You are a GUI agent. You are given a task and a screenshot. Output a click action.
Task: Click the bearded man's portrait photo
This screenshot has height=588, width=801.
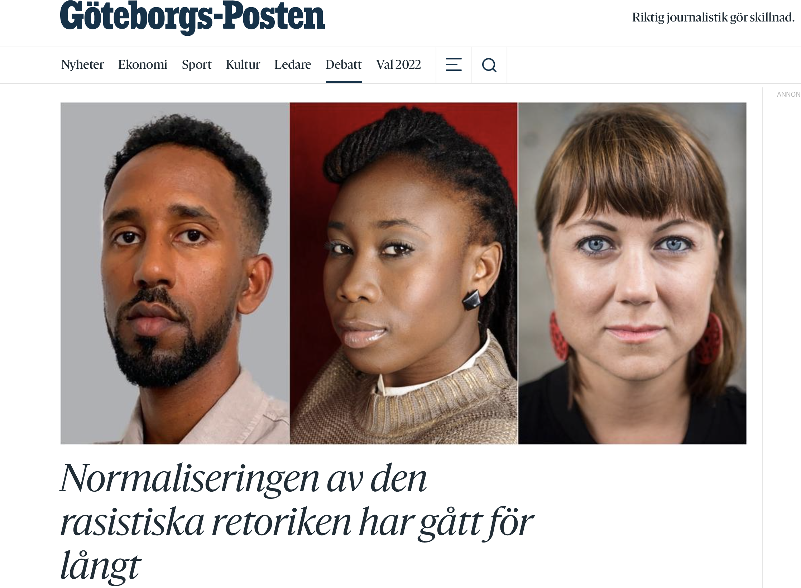175,273
